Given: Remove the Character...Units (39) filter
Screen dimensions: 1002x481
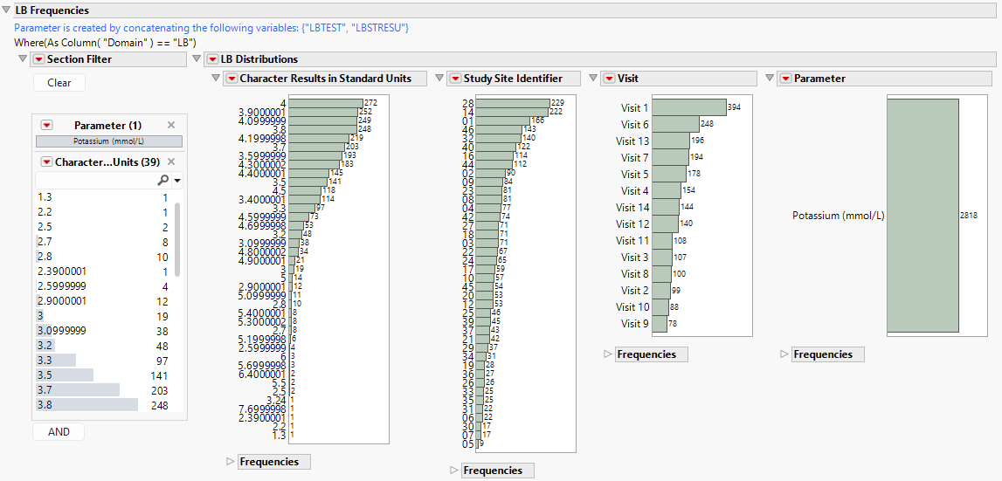Looking at the screenshot, I should click(x=171, y=161).
